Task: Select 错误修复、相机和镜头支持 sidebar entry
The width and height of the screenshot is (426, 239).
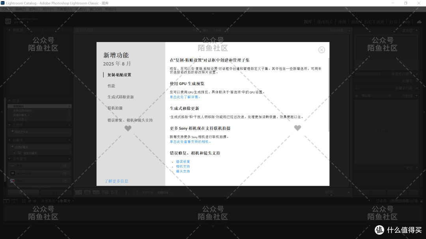Action: click(130, 120)
